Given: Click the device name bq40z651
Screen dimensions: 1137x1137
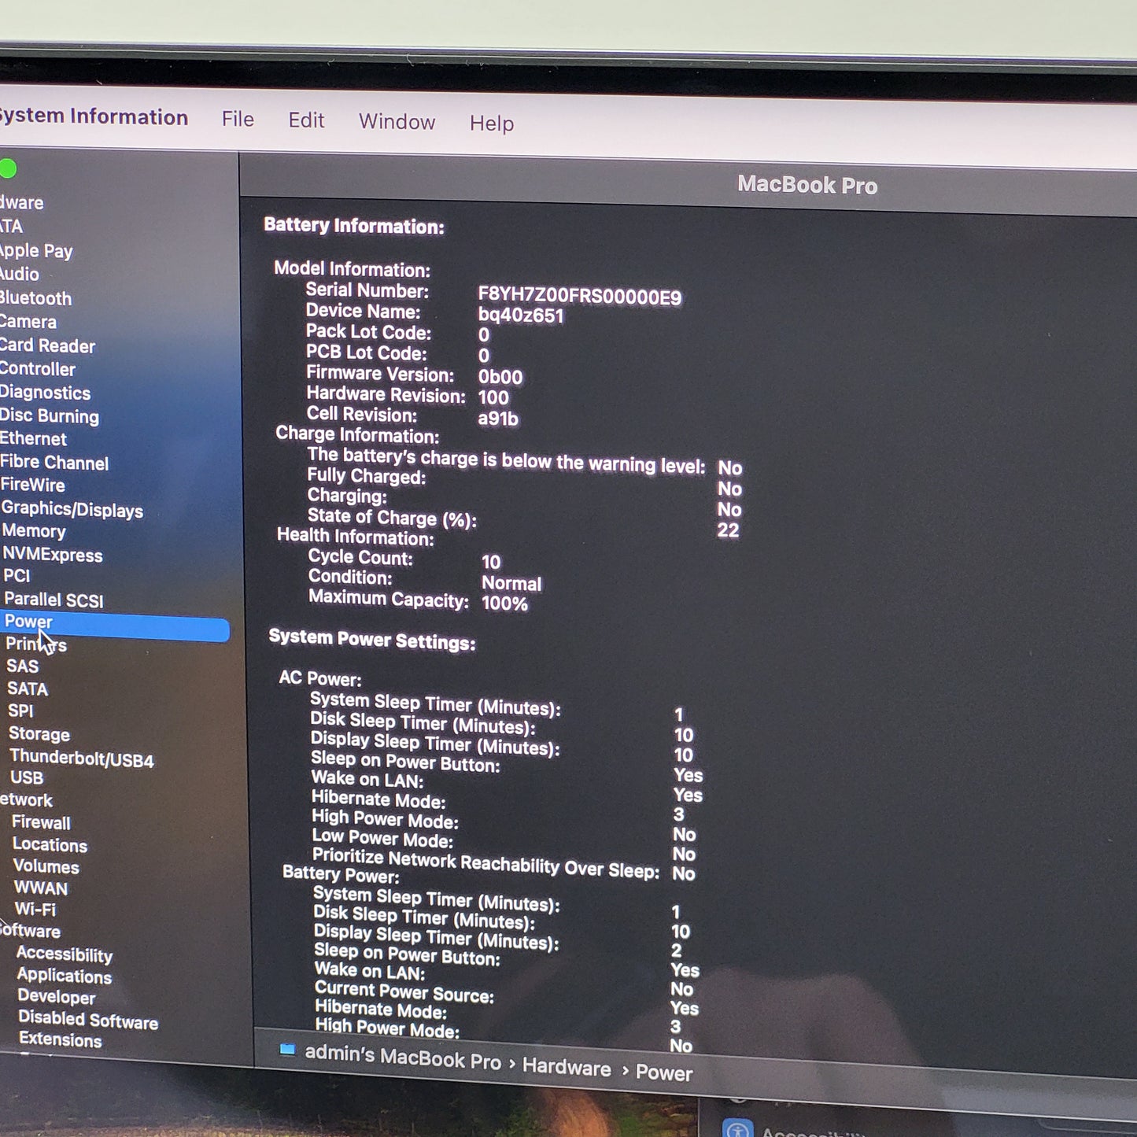Looking at the screenshot, I should click(x=521, y=316).
